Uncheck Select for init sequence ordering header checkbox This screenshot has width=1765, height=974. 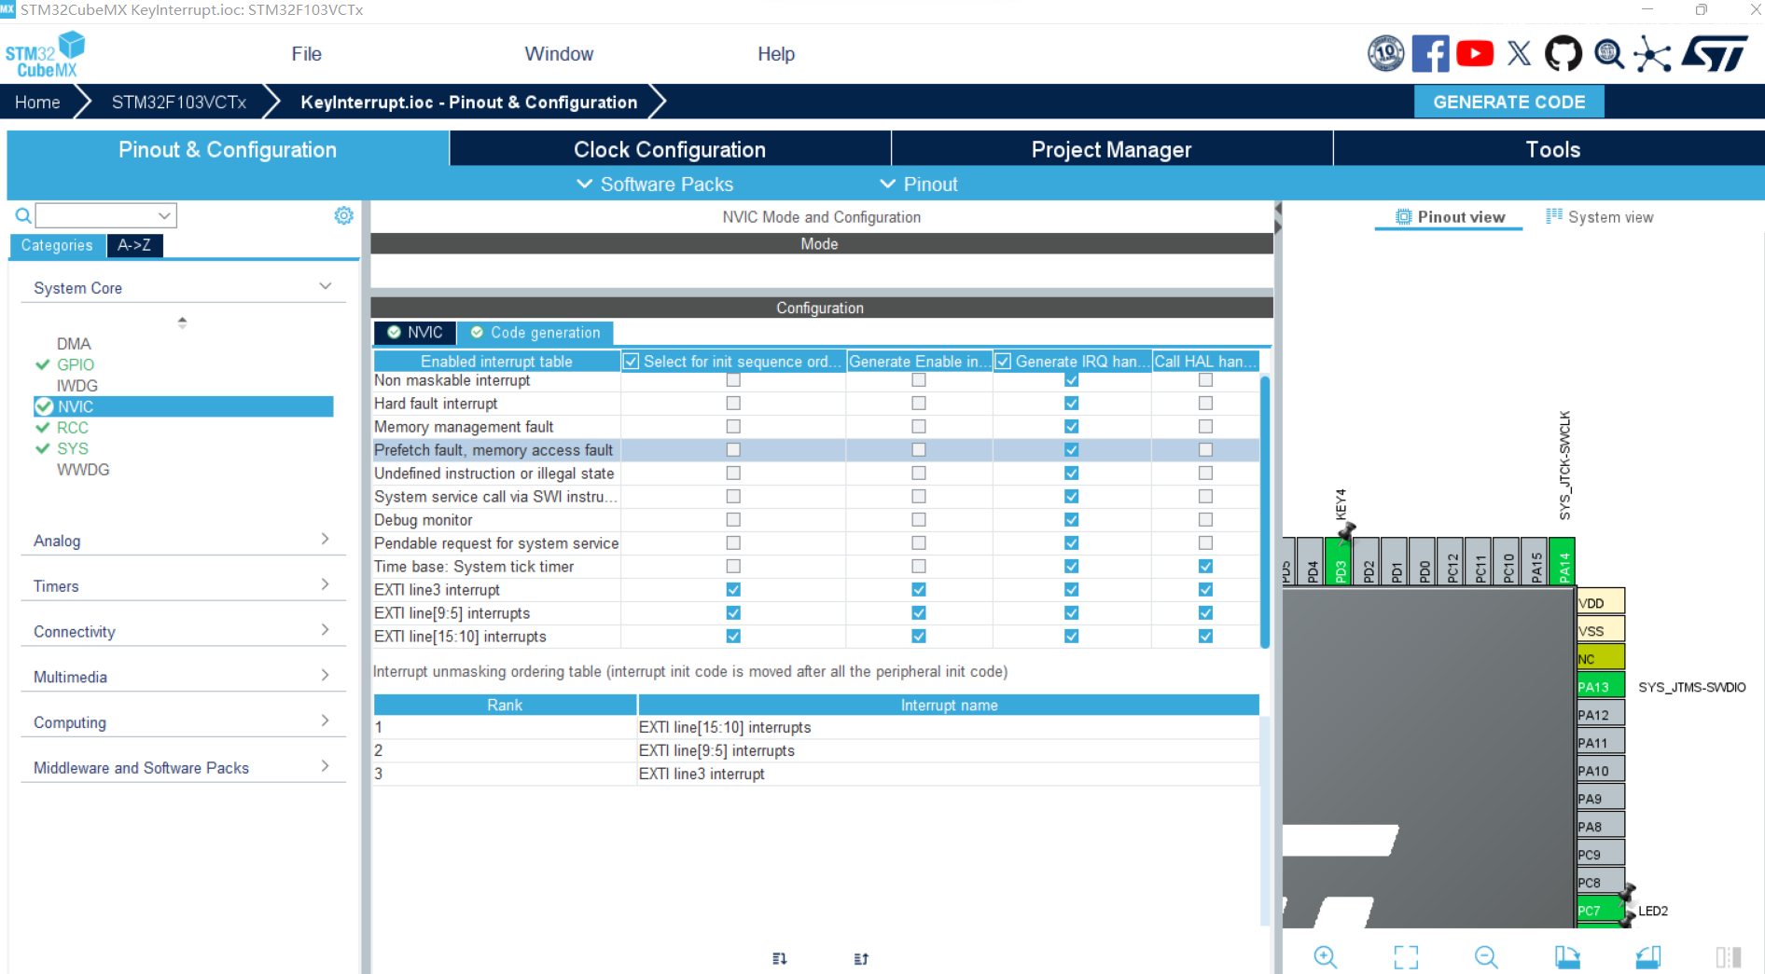tap(632, 361)
